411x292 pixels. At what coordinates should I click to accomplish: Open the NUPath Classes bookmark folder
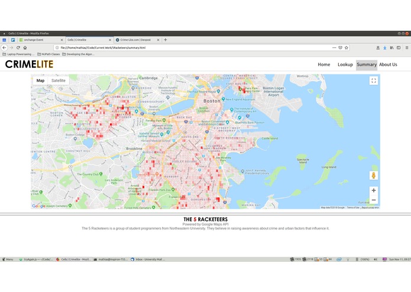48,54
